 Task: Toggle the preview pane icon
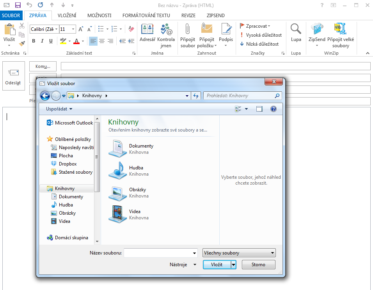259,109
